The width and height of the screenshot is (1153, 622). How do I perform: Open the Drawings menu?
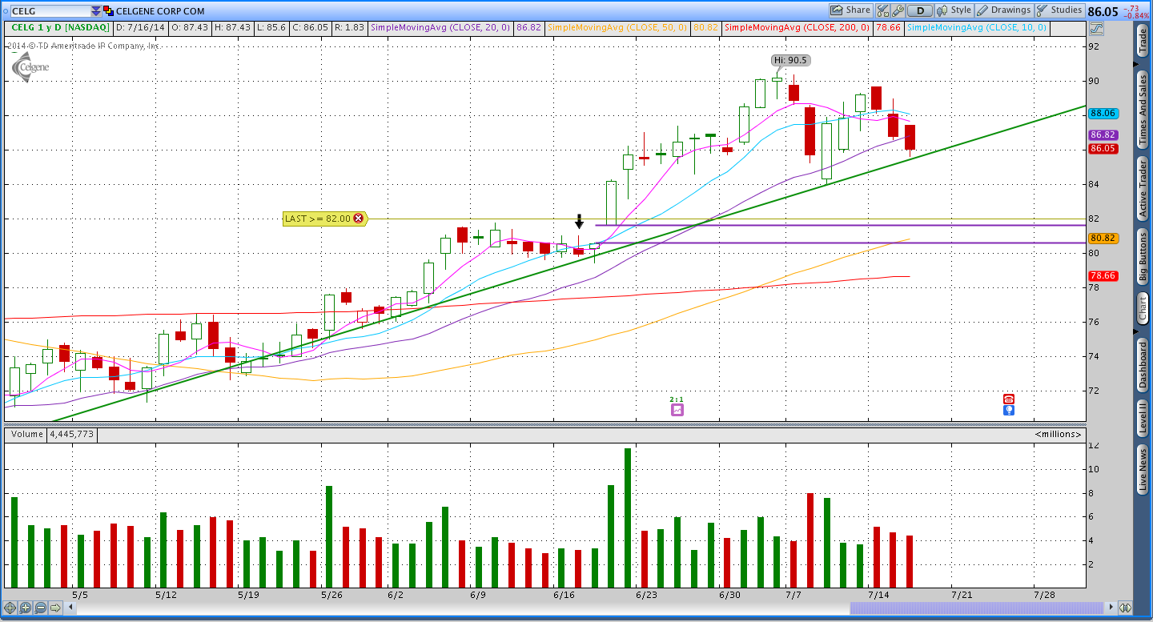point(1004,10)
